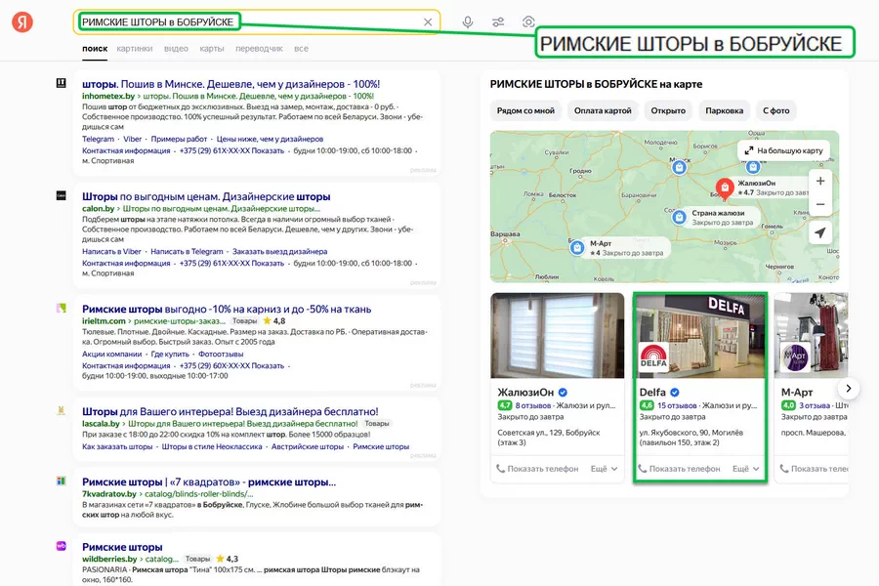This screenshot has width=879, height=586.
Task: Open the ЖалюзиОн window photo
Action: 558,335
